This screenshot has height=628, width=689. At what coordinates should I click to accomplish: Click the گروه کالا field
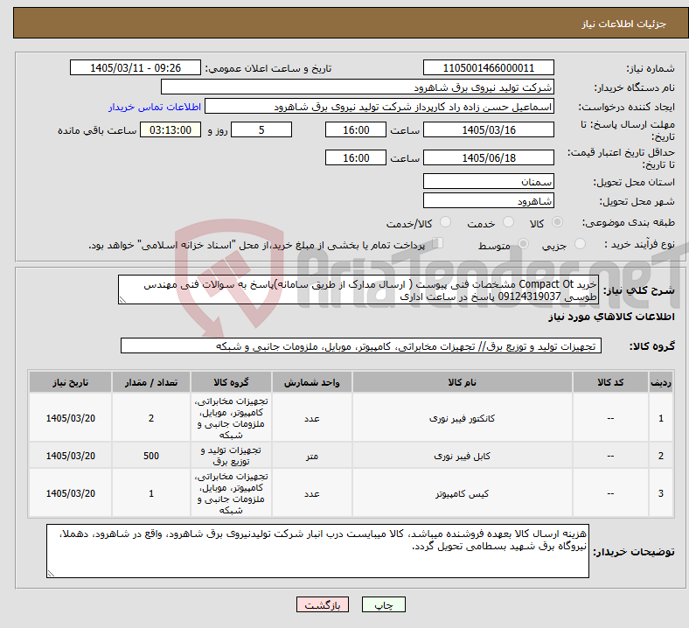click(361, 345)
